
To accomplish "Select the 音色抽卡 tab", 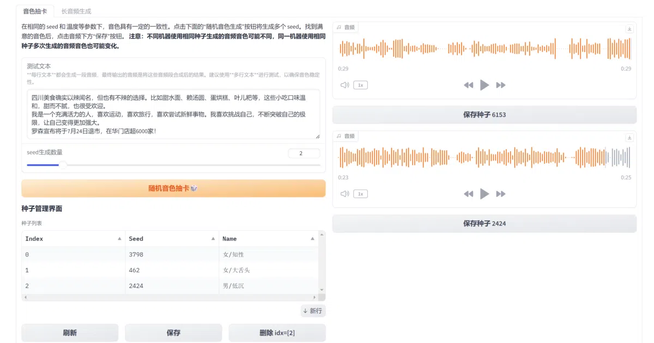I will pyautogui.click(x=35, y=11).
